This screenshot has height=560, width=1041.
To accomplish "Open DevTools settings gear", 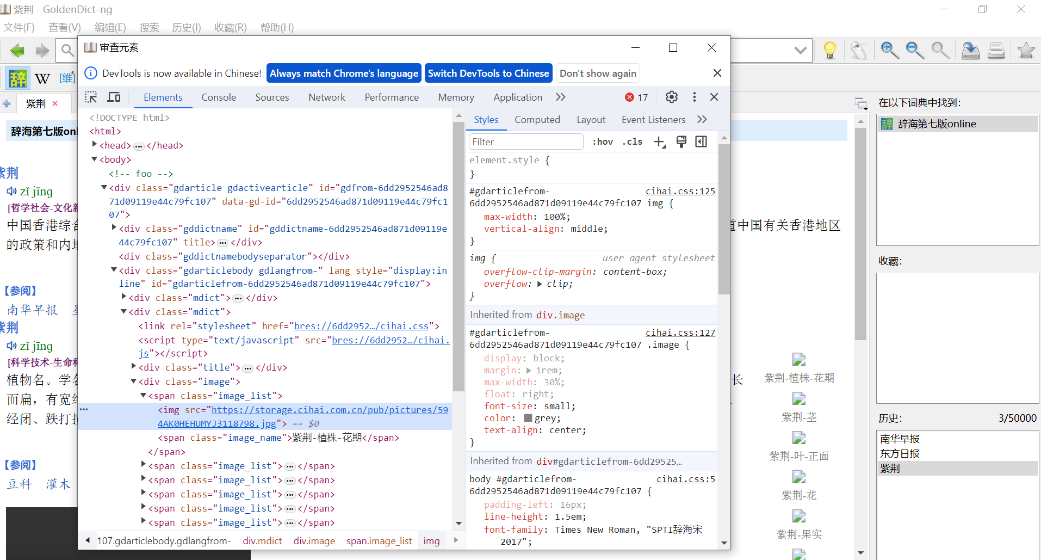I will click(672, 97).
